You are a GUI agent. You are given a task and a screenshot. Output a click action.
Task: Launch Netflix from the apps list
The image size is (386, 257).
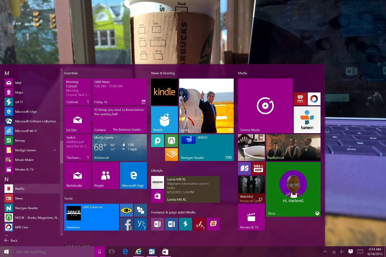32,189
